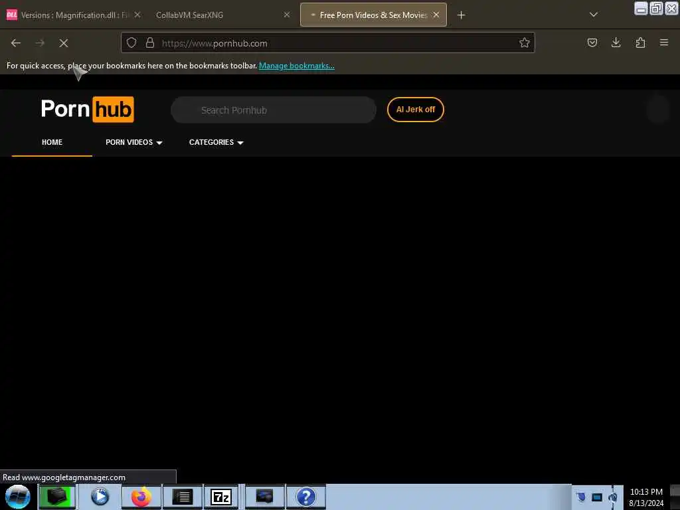The image size is (680, 510).
Task: Click the system tray volume icon
Action: pos(613,497)
